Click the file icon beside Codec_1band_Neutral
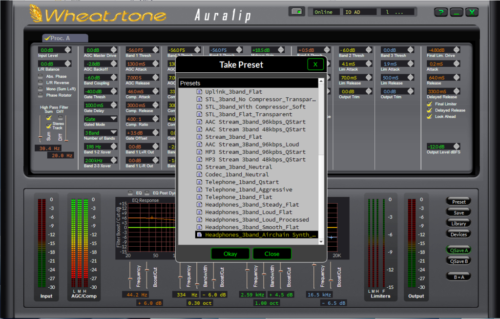 coord(199,174)
